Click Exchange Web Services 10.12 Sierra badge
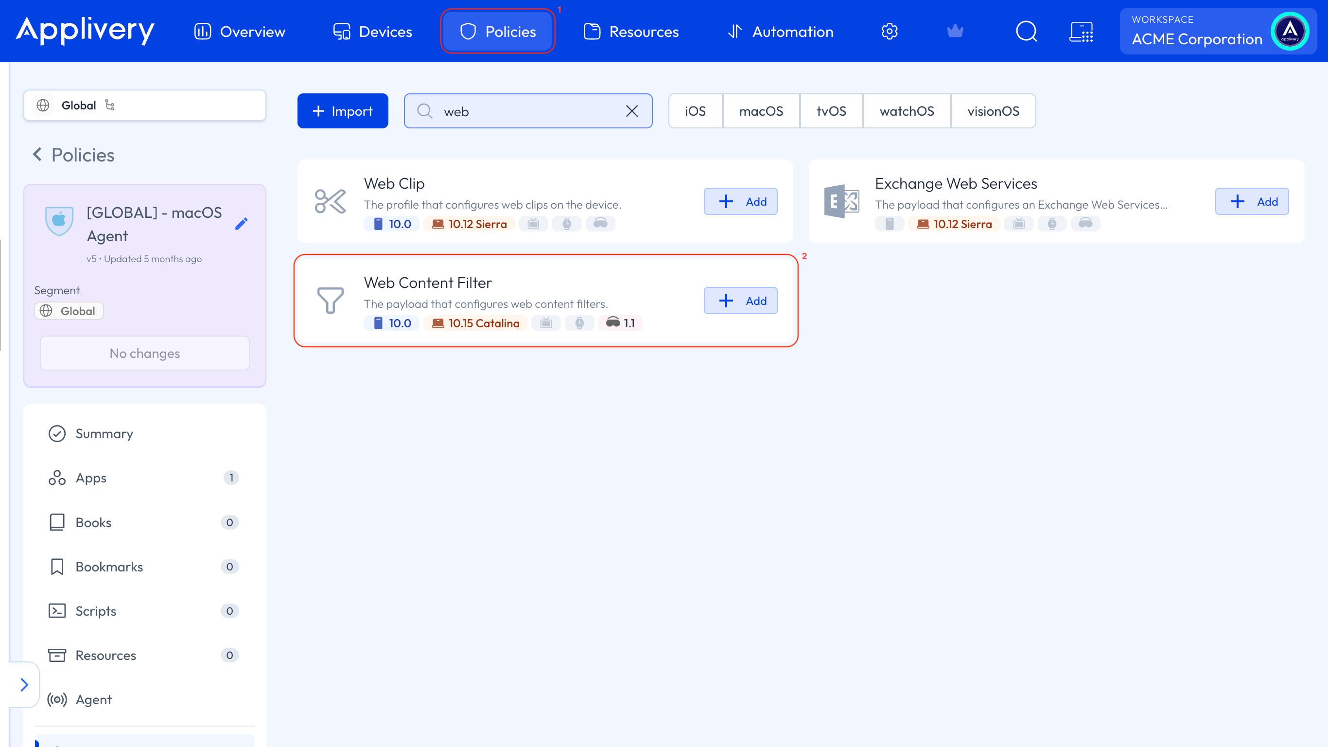The image size is (1328, 747). [954, 224]
